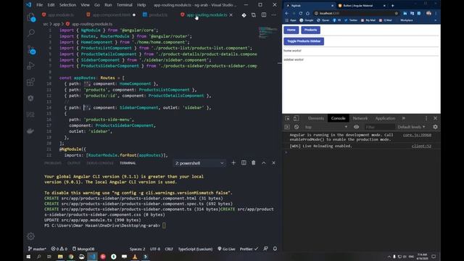Toggle the DevTools device toolbar

(296, 118)
